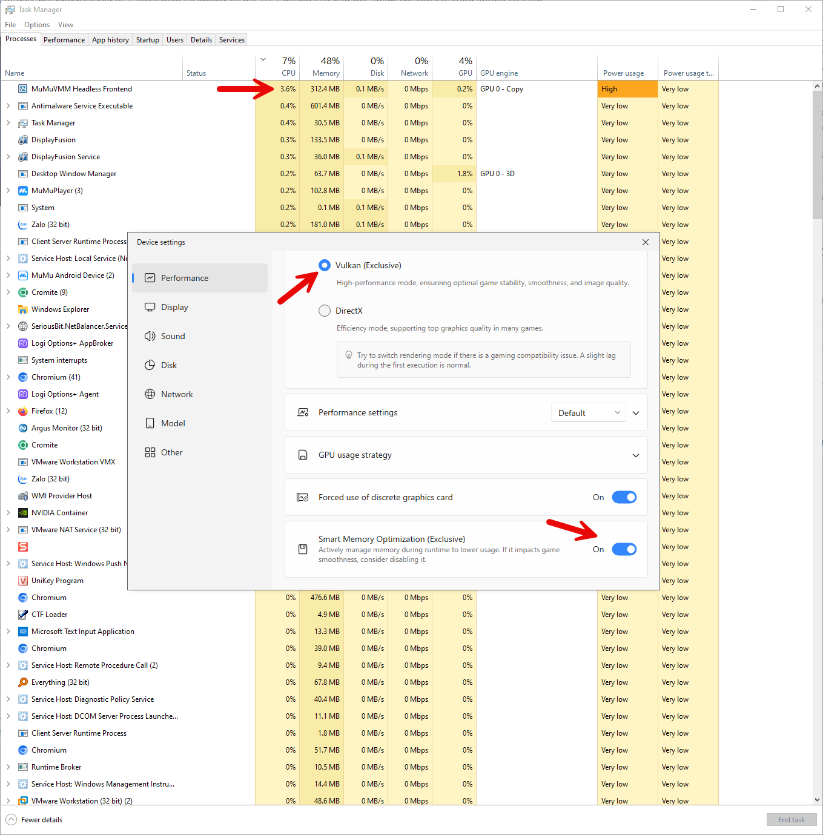This screenshot has width=823, height=835.
Task: Open Disk section in Device settings
Action: pos(200,365)
